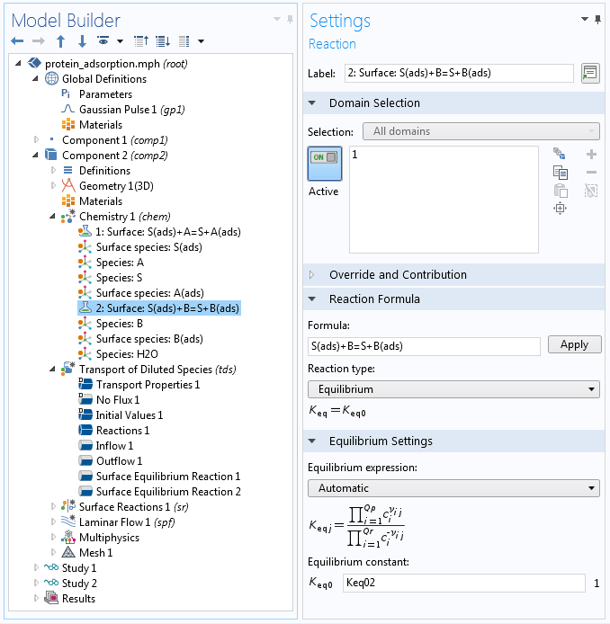This screenshot has height=624, width=610.
Task: Click the Create Selection icon next to Label field
Action: 590,73
